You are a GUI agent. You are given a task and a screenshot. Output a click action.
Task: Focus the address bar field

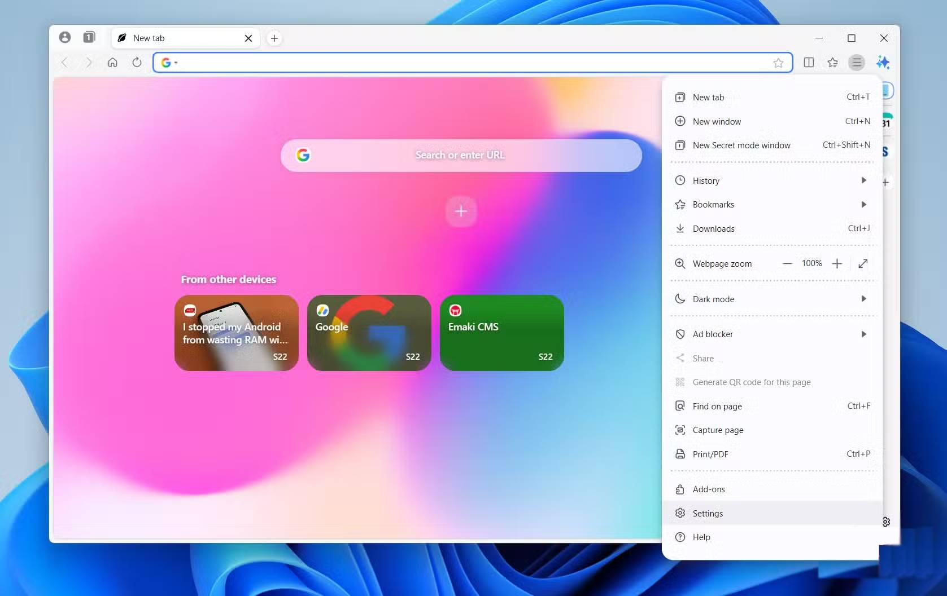pos(473,63)
